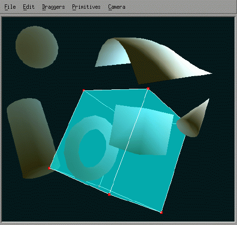Open the File menu
The width and height of the screenshot is (237, 225).
click(10, 7)
